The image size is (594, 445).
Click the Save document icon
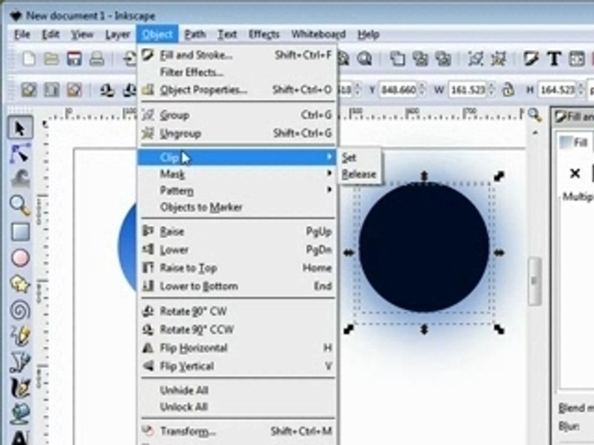click(x=74, y=59)
